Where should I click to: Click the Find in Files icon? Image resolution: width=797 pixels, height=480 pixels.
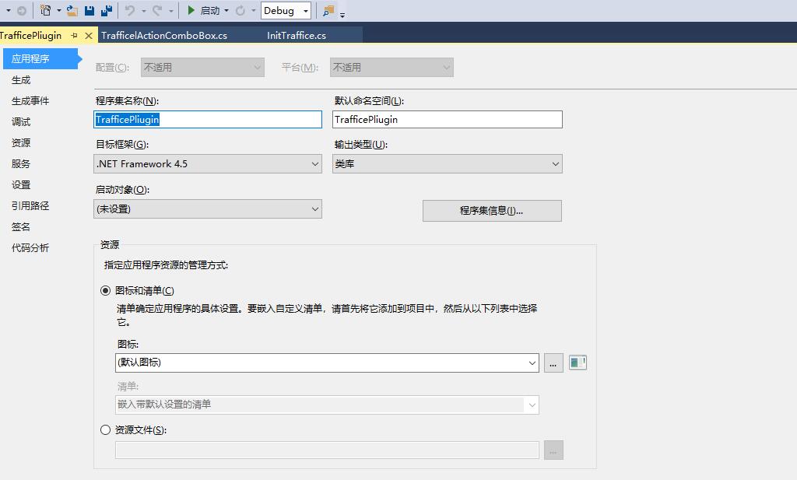tap(328, 10)
